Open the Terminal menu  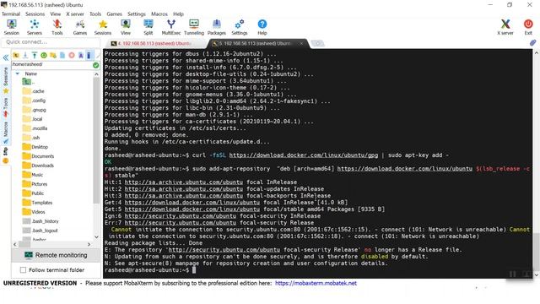(11, 14)
